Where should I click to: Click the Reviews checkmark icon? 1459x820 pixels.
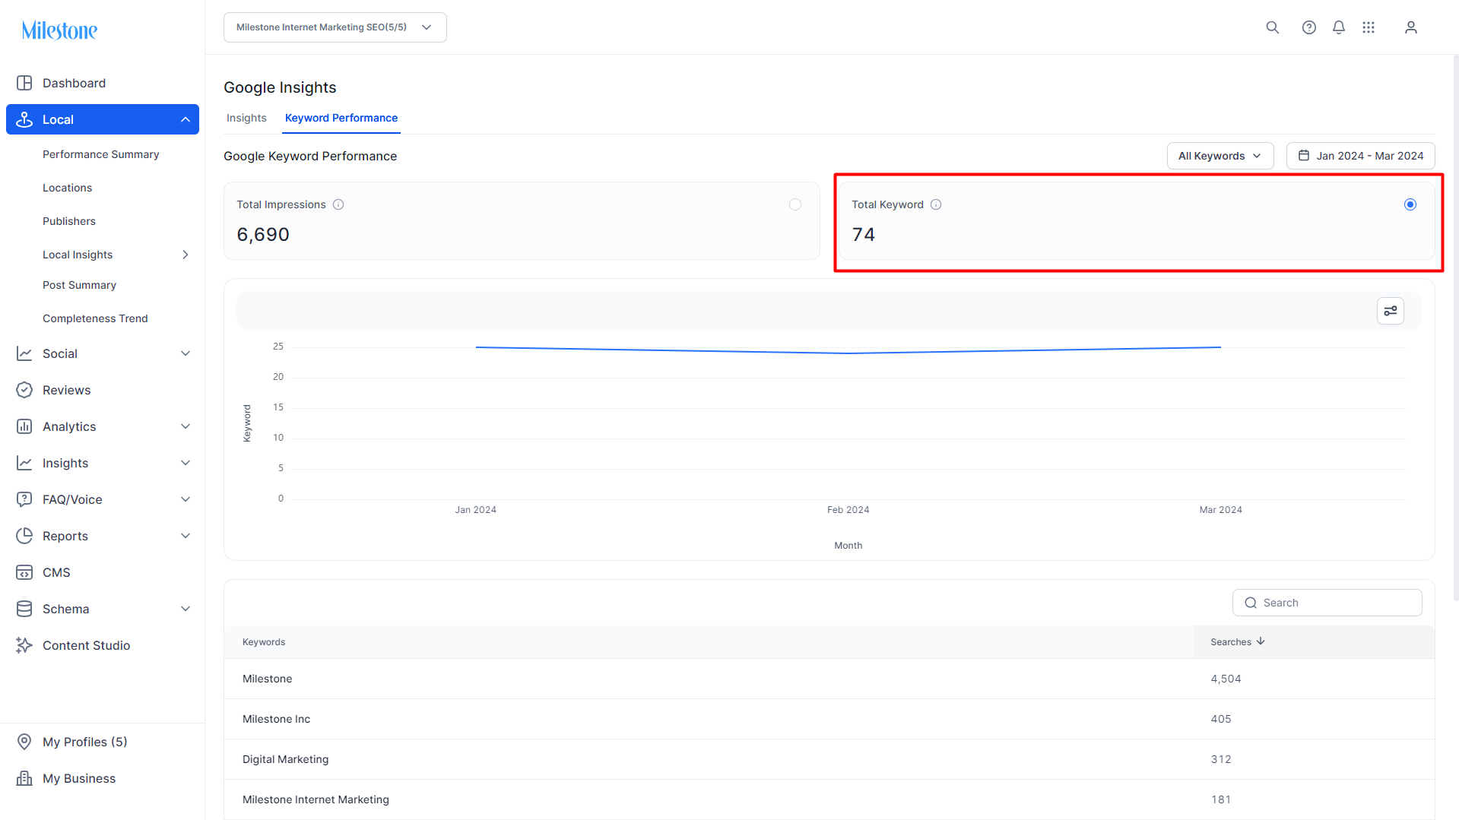(24, 390)
